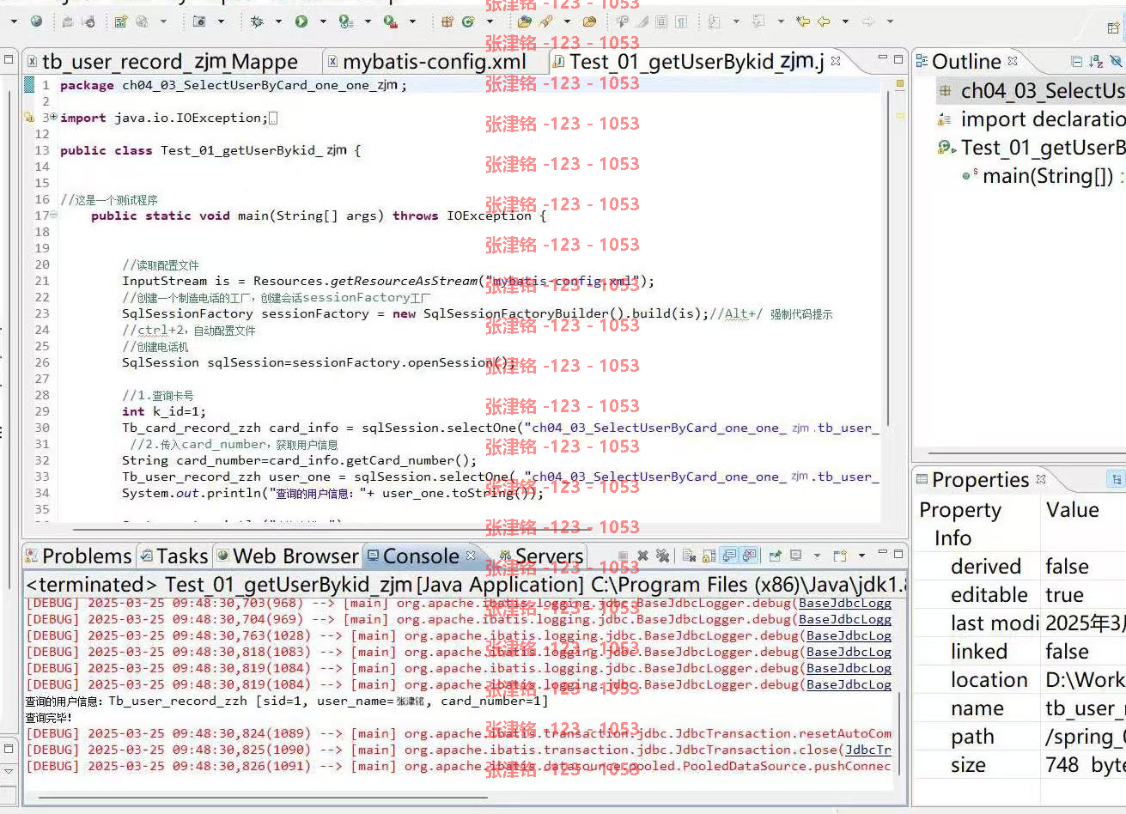This screenshot has height=814, width=1126.
Task: Click the Open Type icon
Action: pyautogui.click(x=523, y=21)
